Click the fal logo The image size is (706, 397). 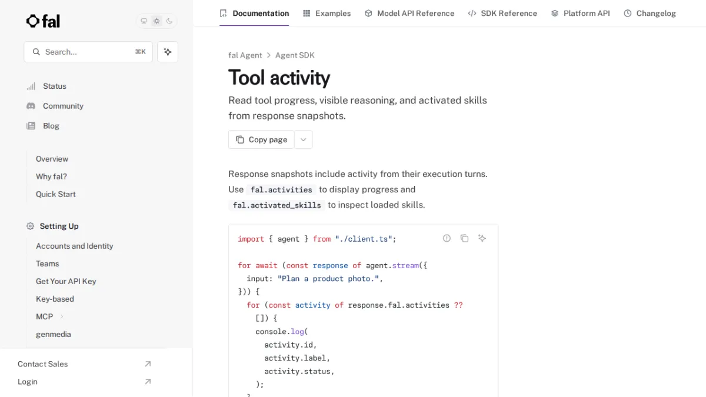43,21
